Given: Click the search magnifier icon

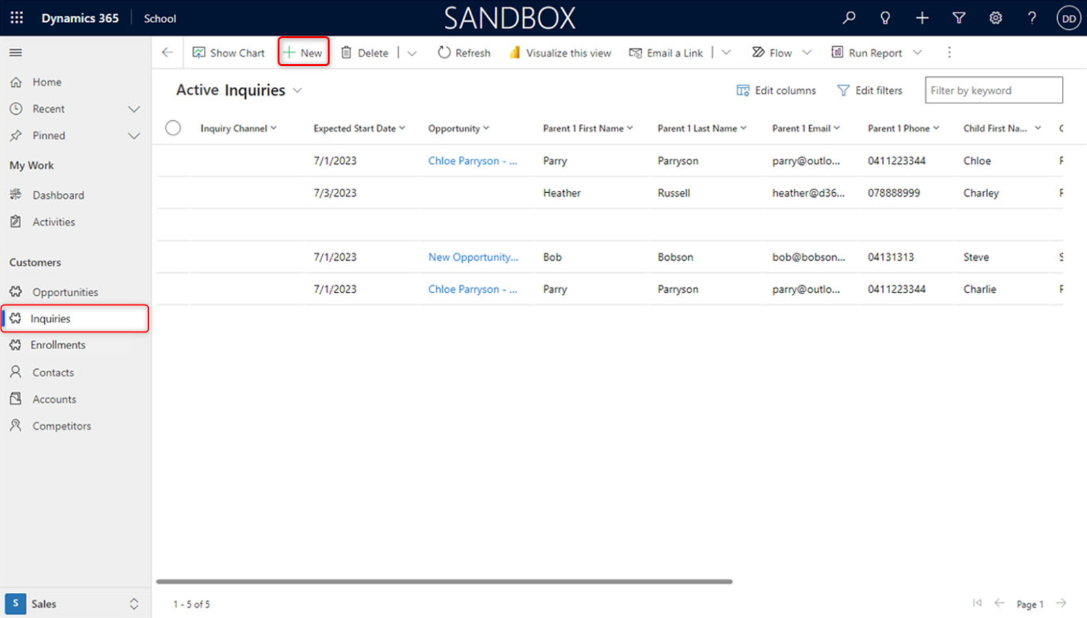Looking at the screenshot, I should (x=849, y=18).
